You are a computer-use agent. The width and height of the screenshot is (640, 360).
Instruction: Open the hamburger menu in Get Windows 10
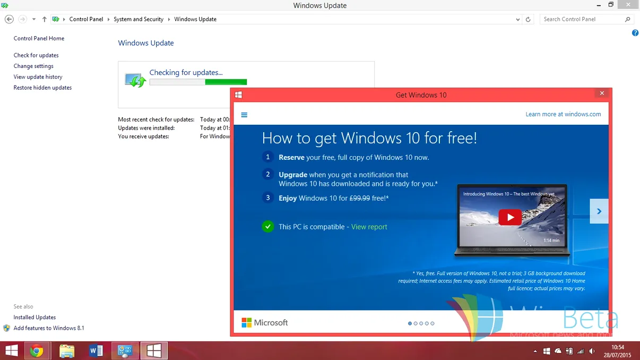(244, 115)
